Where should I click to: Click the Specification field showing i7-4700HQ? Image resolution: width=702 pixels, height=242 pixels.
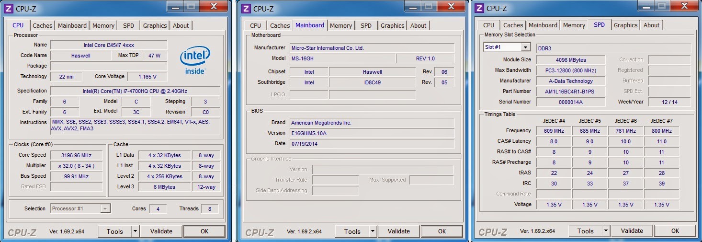[x=135, y=91]
